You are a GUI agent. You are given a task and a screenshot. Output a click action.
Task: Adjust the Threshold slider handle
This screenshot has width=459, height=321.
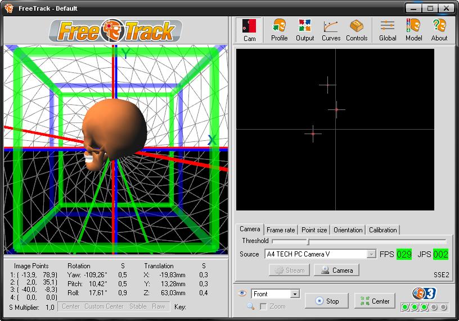(x=308, y=241)
